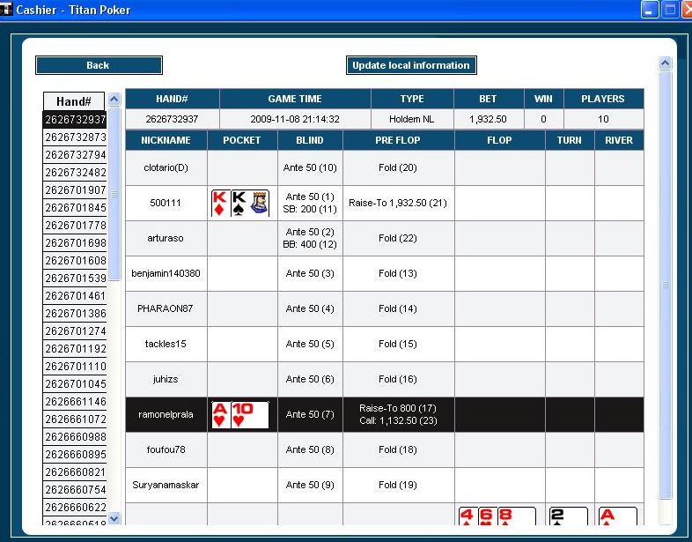Click the 4 flop card

(467, 516)
